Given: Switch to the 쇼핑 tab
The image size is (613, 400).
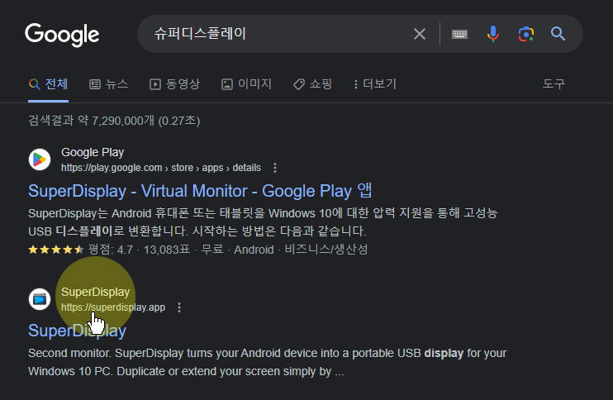Looking at the screenshot, I should coord(313,84).
